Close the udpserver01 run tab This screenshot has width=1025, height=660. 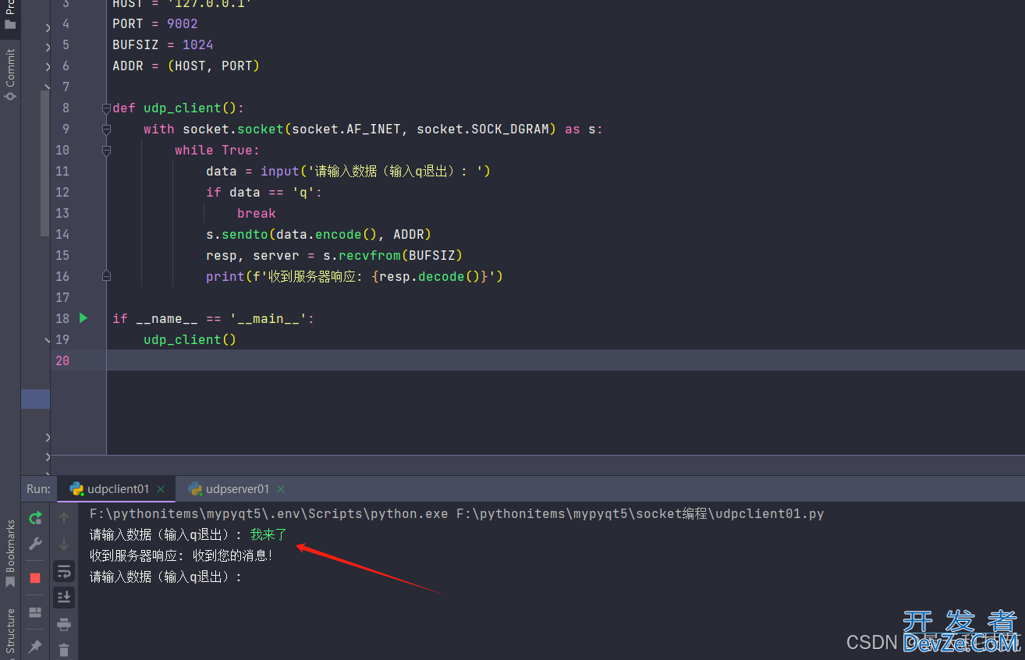(281, 489)
